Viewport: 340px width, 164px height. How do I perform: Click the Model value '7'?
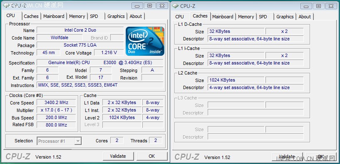click(101, 70)
